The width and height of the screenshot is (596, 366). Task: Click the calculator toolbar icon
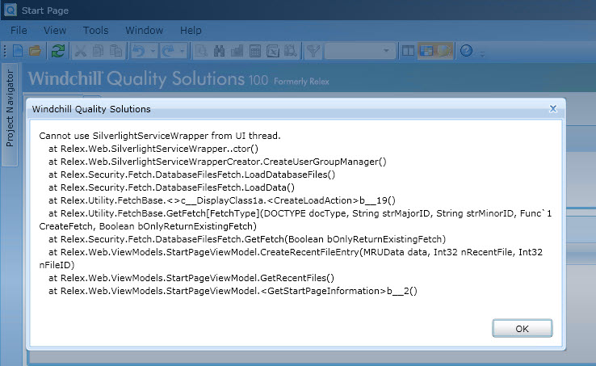click(254, 51)
